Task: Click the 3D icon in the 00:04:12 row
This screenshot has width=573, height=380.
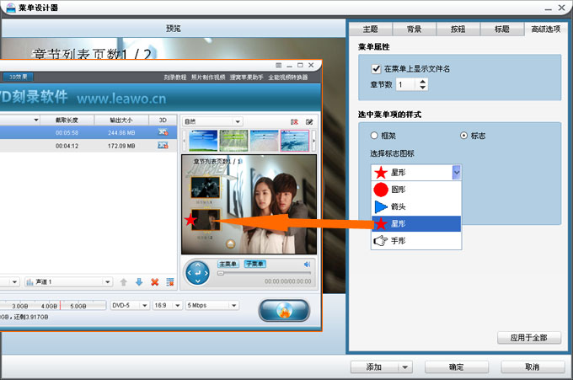Action: (x=163, y=146)
